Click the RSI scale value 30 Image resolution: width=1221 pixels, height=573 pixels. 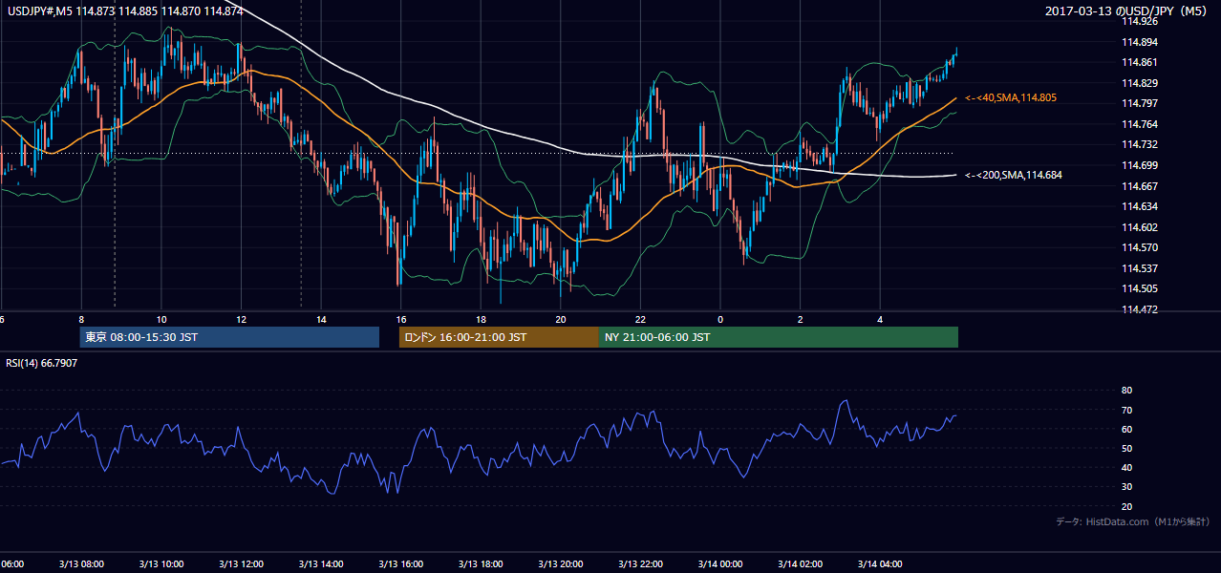point(1126,487)
